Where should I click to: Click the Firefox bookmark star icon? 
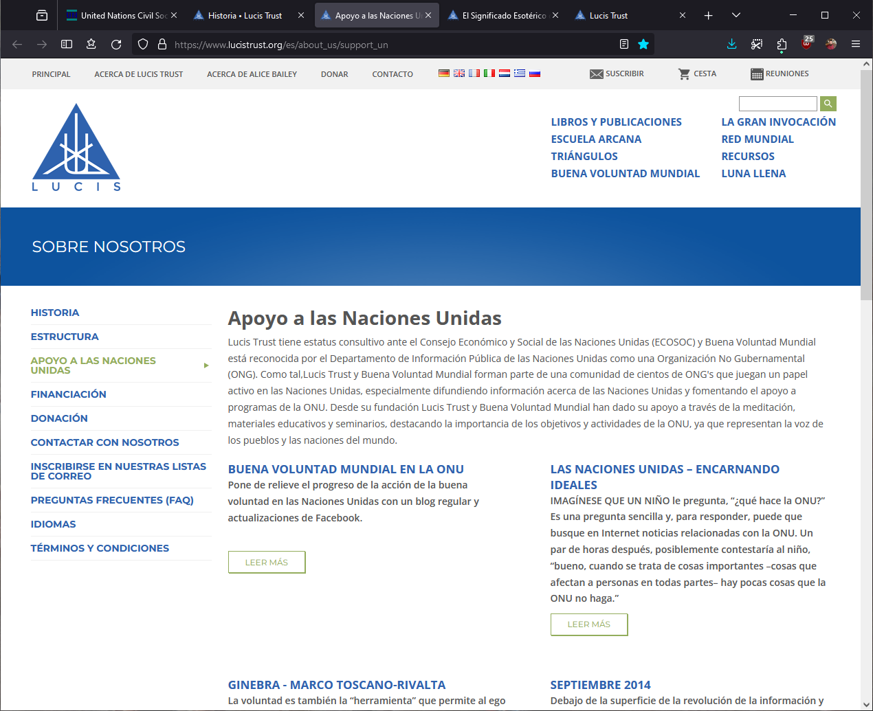click(x=643, y=45)
